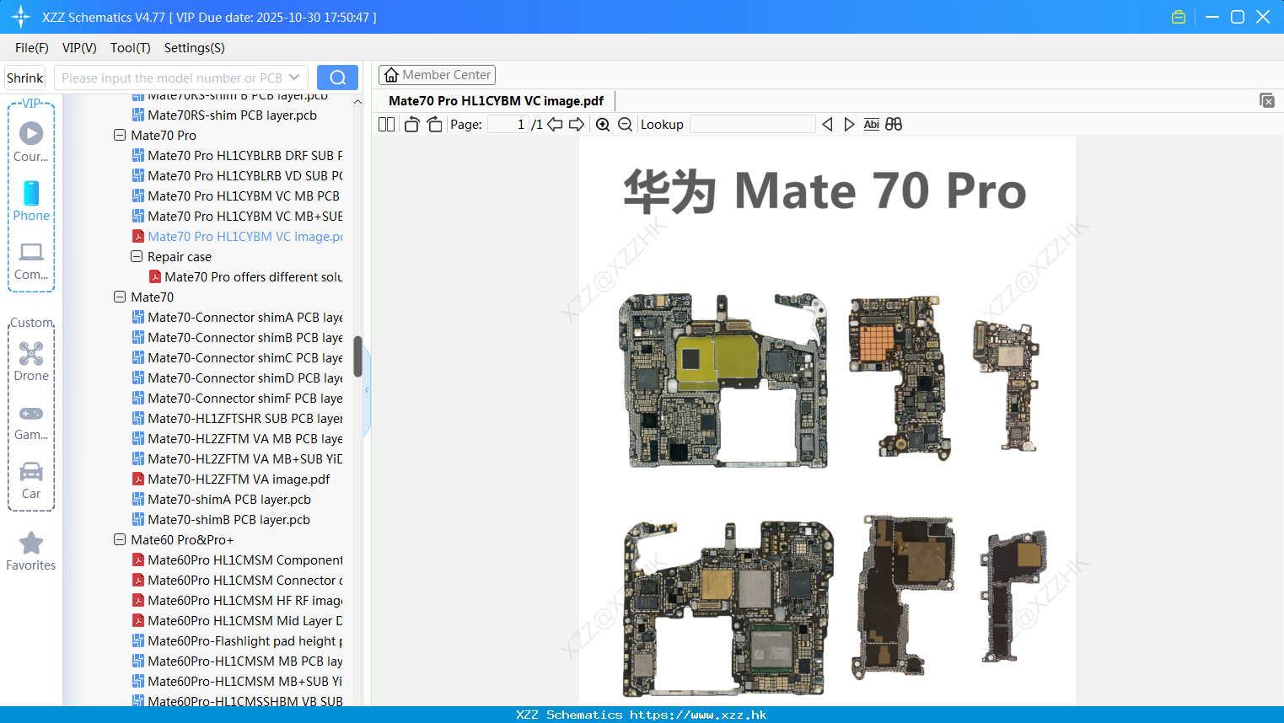Open Mate70RS-shim PCB layer.pcb
The image size is (1284, 723).
pyautogui.click(x=224, y=115)
